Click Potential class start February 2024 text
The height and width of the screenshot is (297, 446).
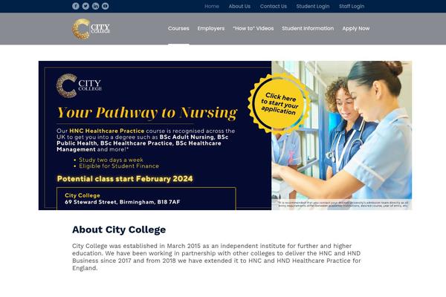pos(125,179)
